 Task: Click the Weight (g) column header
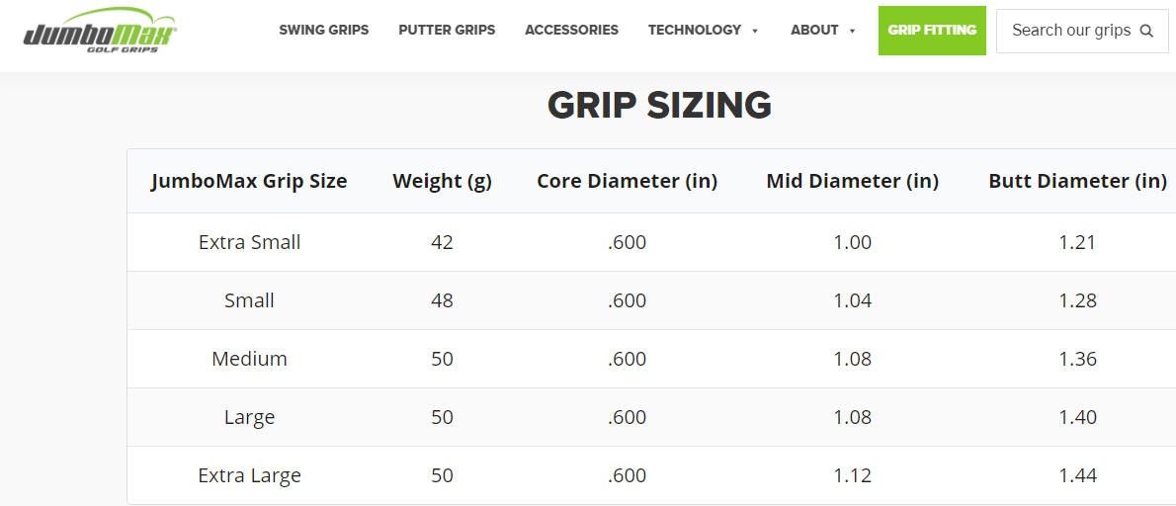click(x=443, y=181)
